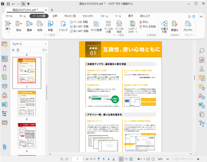The image size is (207, 162).
Task: Click the 文書の分割 icon
Action: [164, 24]
